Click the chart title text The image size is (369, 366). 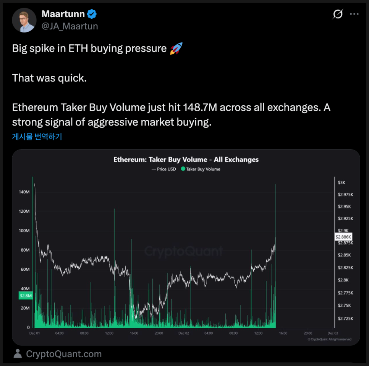click(x=186, y=159)
